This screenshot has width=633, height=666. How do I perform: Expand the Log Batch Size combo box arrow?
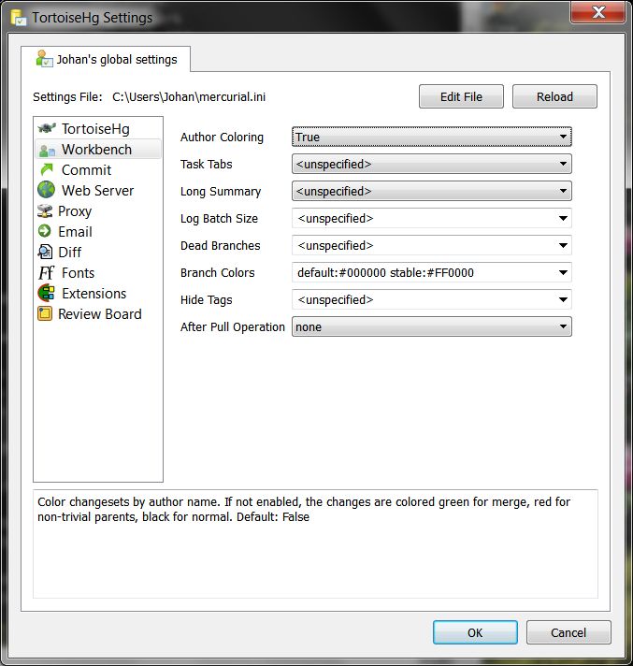(x=563, y=218)
